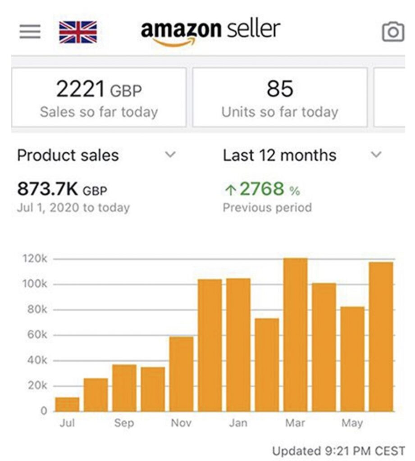The height and width of the screenshot is (461, 415).
Task: Tap the green 2768% growth indicator
Action: [262, 190]
